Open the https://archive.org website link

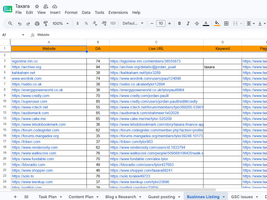pyautogui.click(x=26, y=67)
